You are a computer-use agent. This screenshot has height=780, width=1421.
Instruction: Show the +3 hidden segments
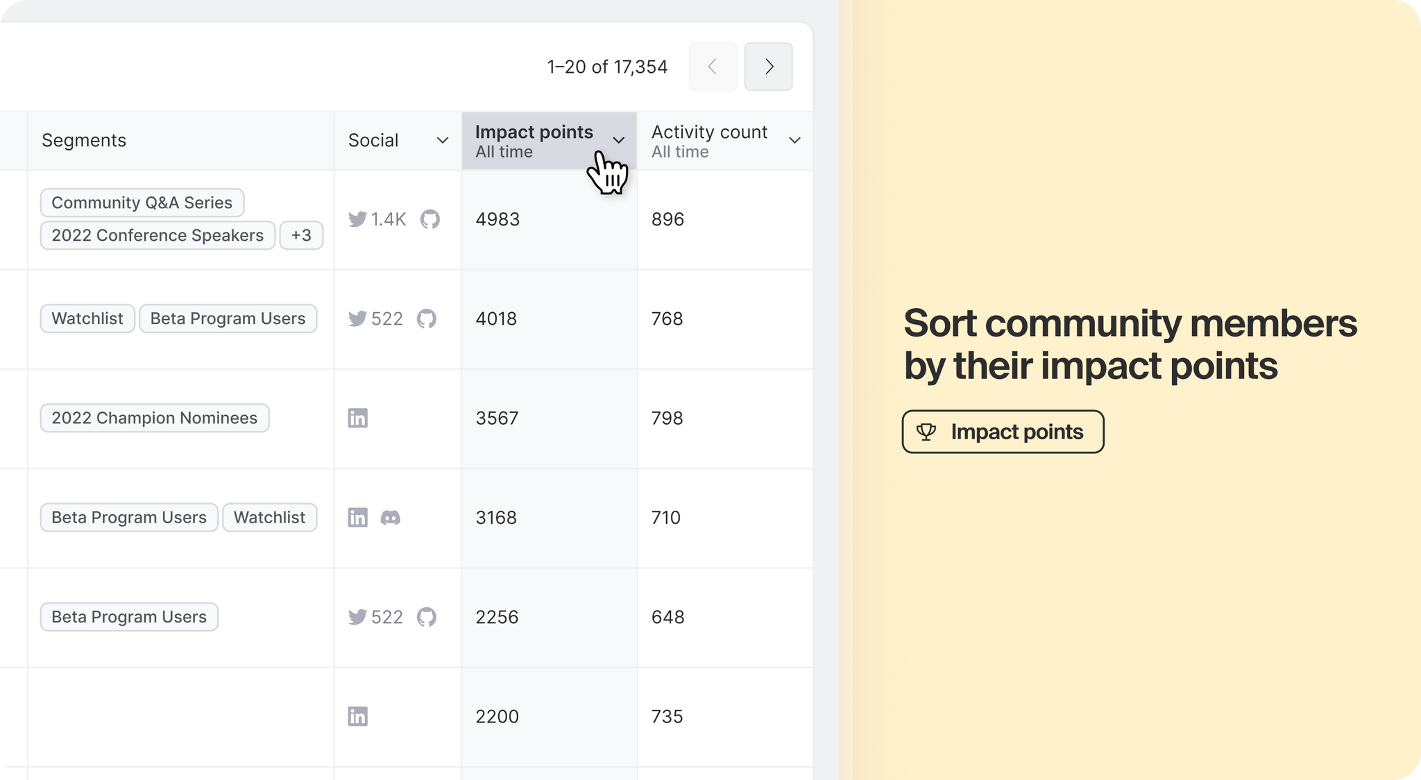[x=301, y=235]
